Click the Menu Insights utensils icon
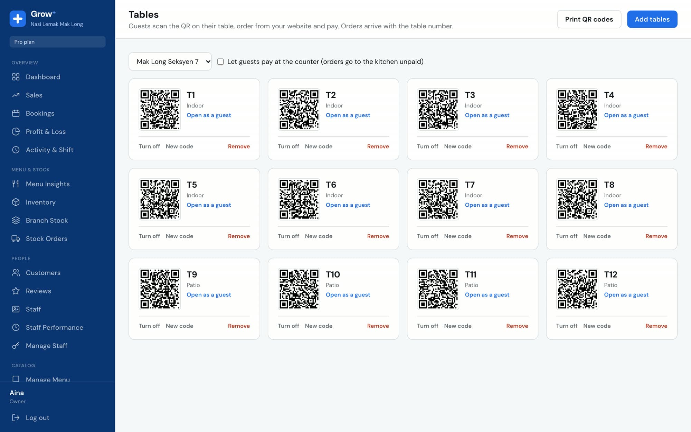This screenshot has height=432, width=691. 16,184
